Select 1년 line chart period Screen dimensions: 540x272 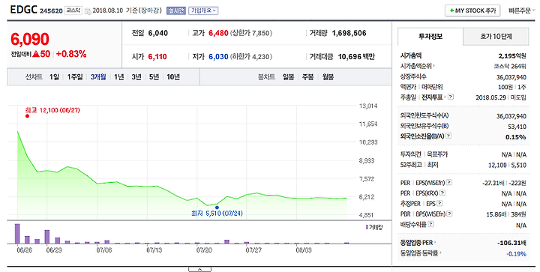click(x=118, y=77)
